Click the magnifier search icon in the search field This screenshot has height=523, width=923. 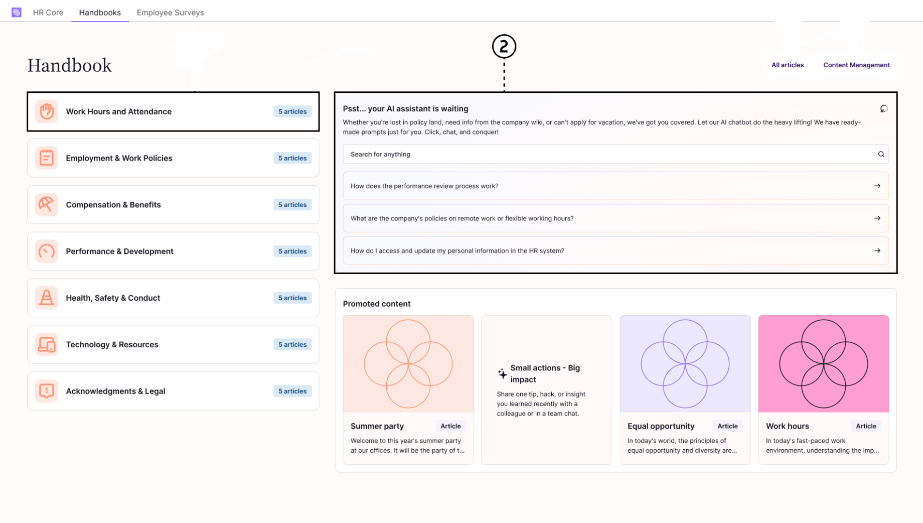[881, 154]
